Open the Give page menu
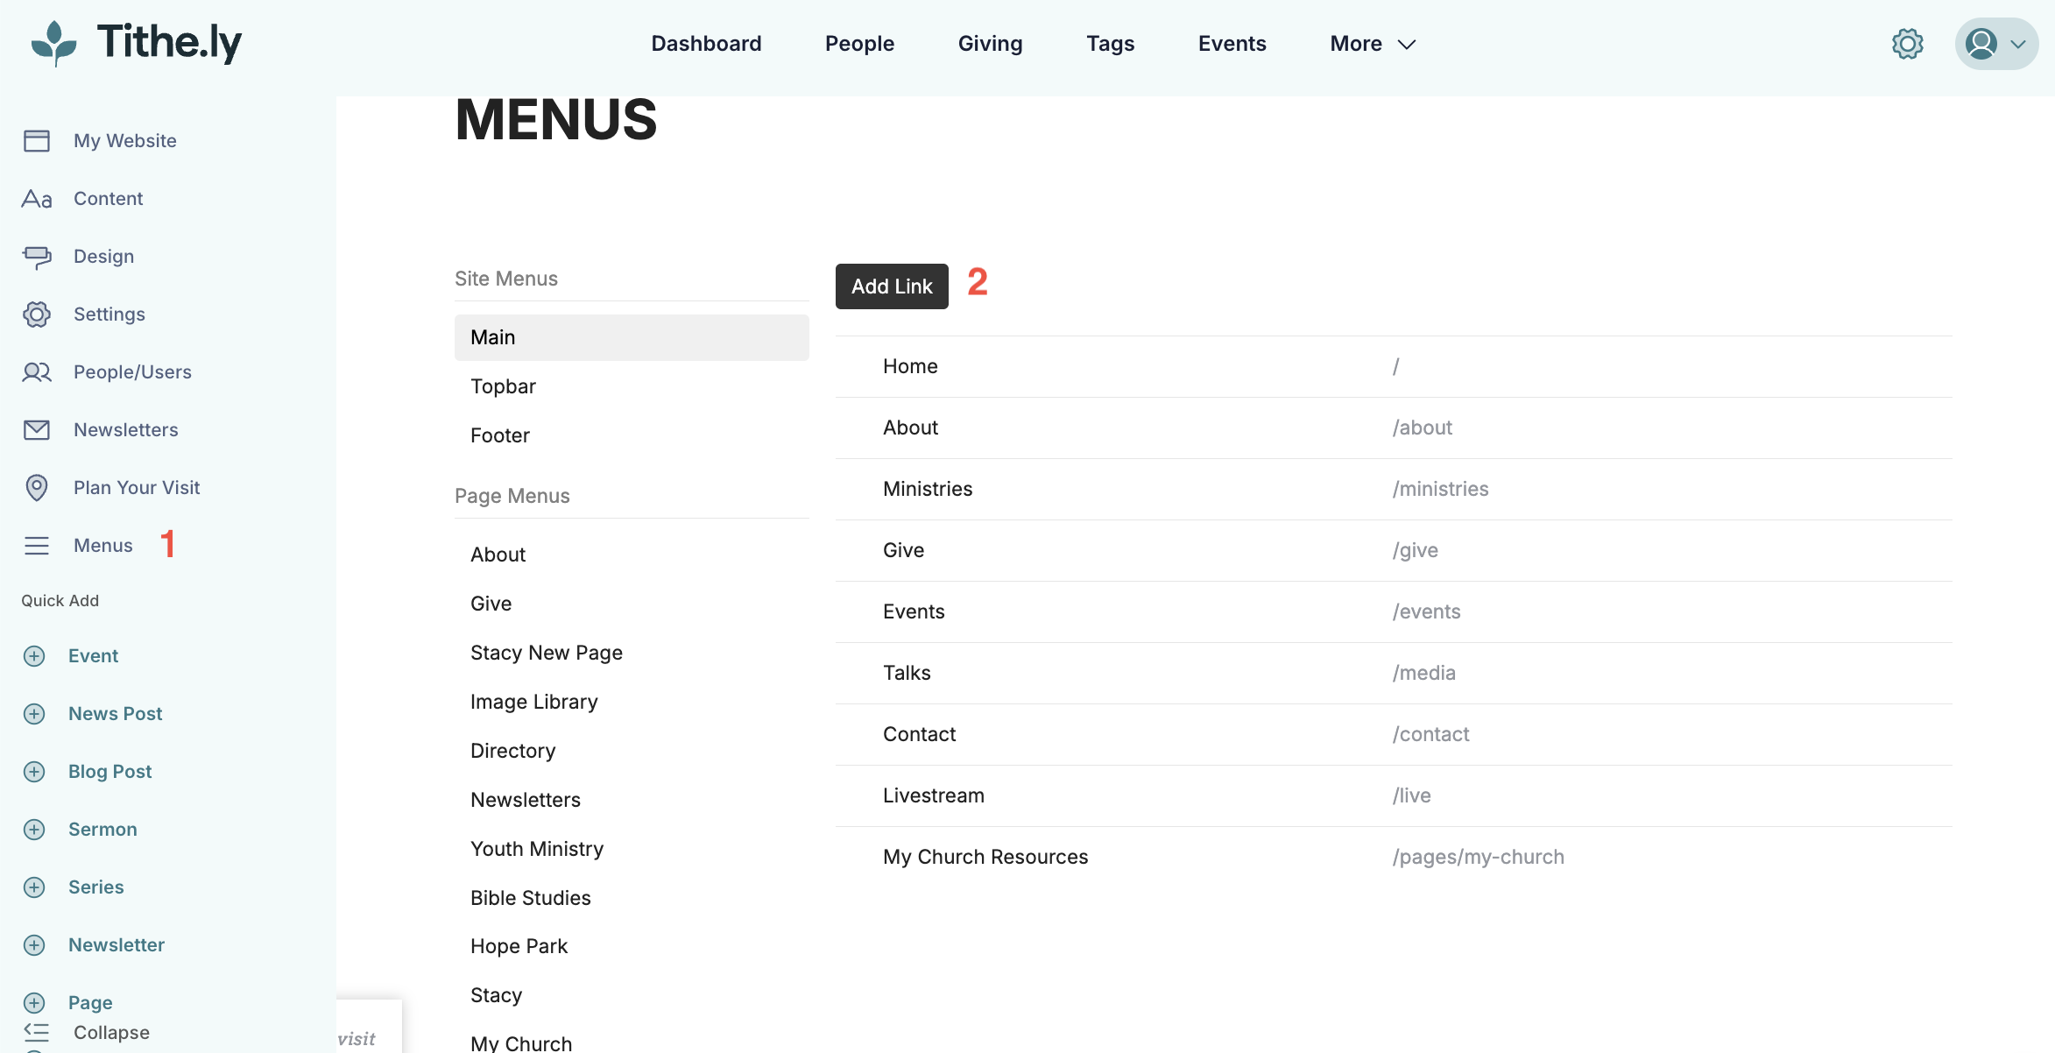 (x=632, y=604)
